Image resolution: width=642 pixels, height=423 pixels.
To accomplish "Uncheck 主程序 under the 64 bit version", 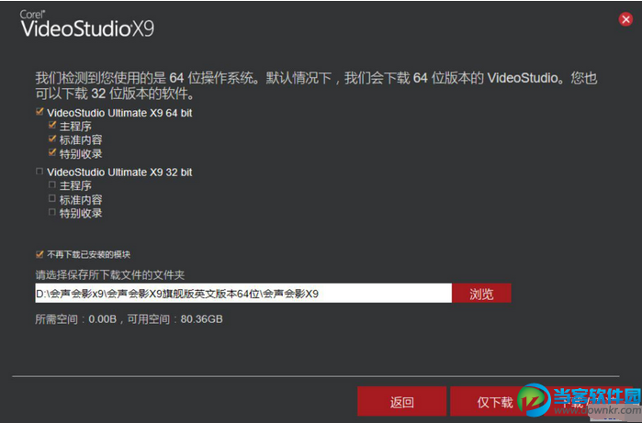I will point(52,125).
